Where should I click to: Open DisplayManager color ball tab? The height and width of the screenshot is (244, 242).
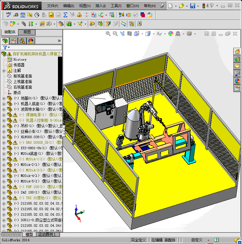(x=31, y=41)
